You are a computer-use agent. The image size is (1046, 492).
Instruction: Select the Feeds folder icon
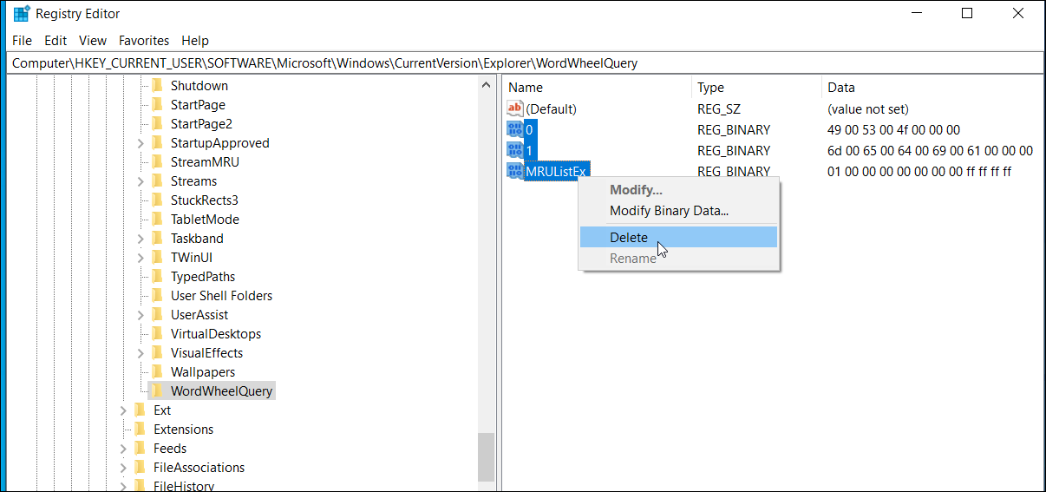pyautogui.click(x=140, y=448)
